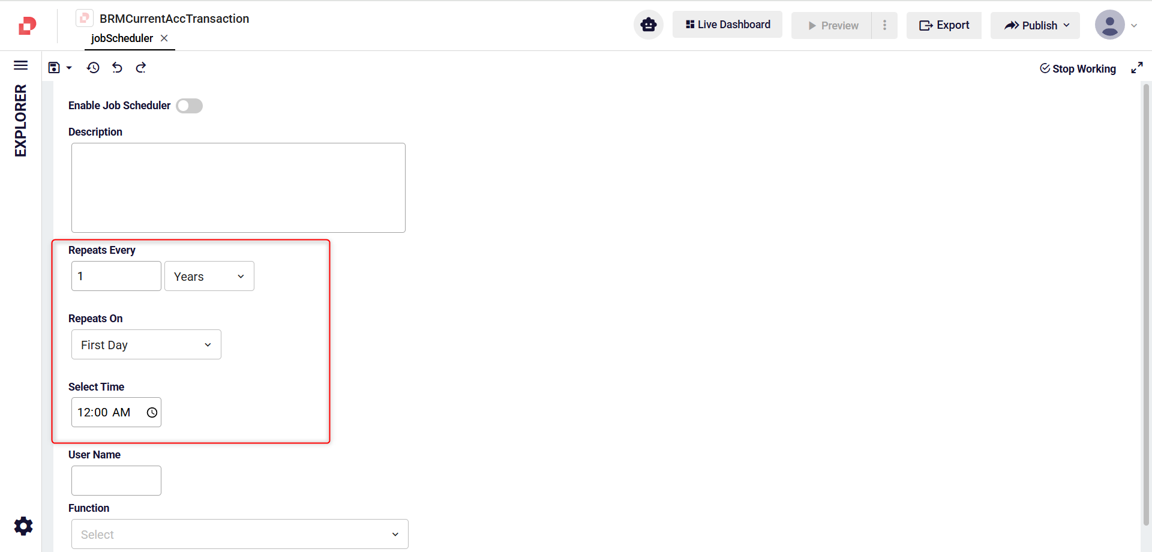Click the undo arrow icon

point(117,68)
